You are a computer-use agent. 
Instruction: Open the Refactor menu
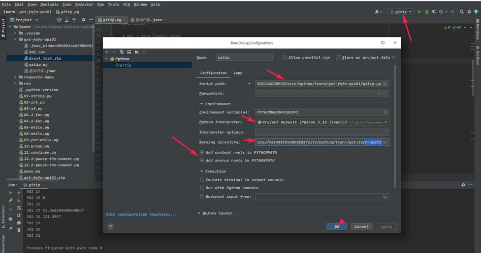[x=84, y=4]
